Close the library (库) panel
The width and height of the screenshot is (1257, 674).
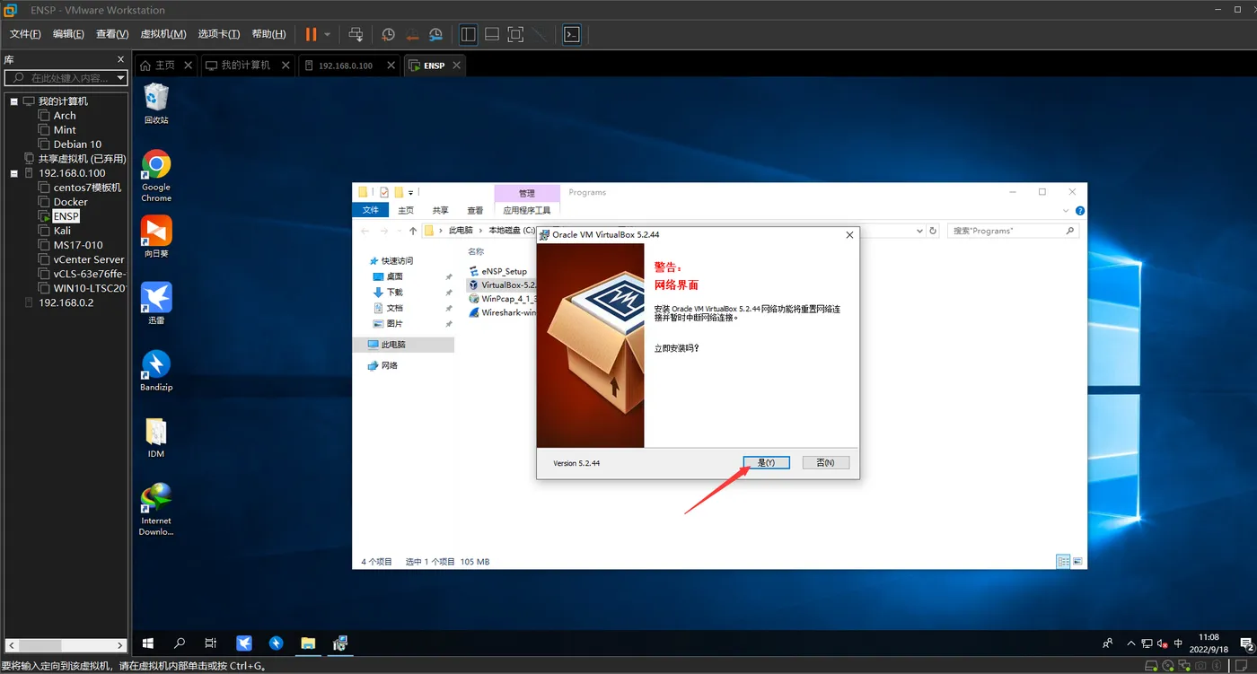tap(121, 59)
